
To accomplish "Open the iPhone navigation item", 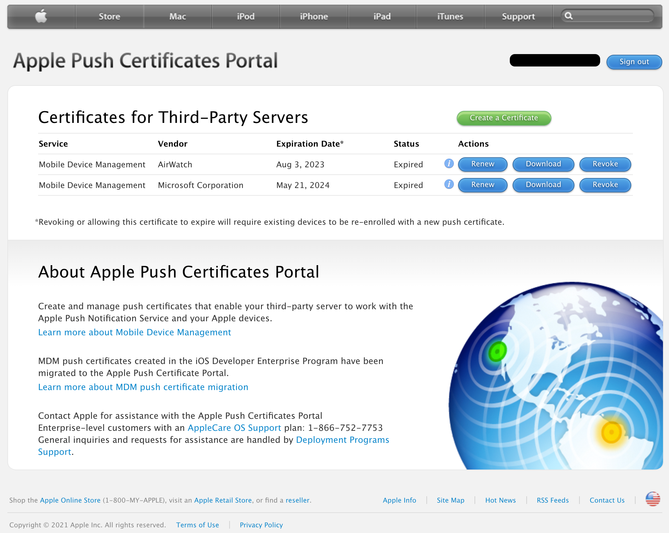I will point(314,16).
